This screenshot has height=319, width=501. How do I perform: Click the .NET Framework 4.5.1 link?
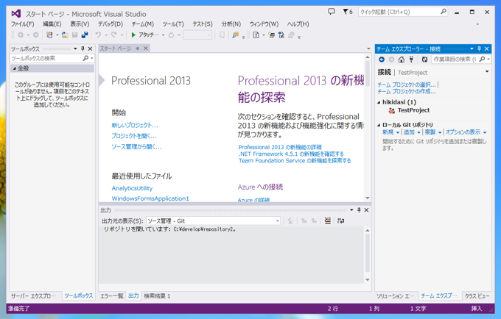point(291,154)
